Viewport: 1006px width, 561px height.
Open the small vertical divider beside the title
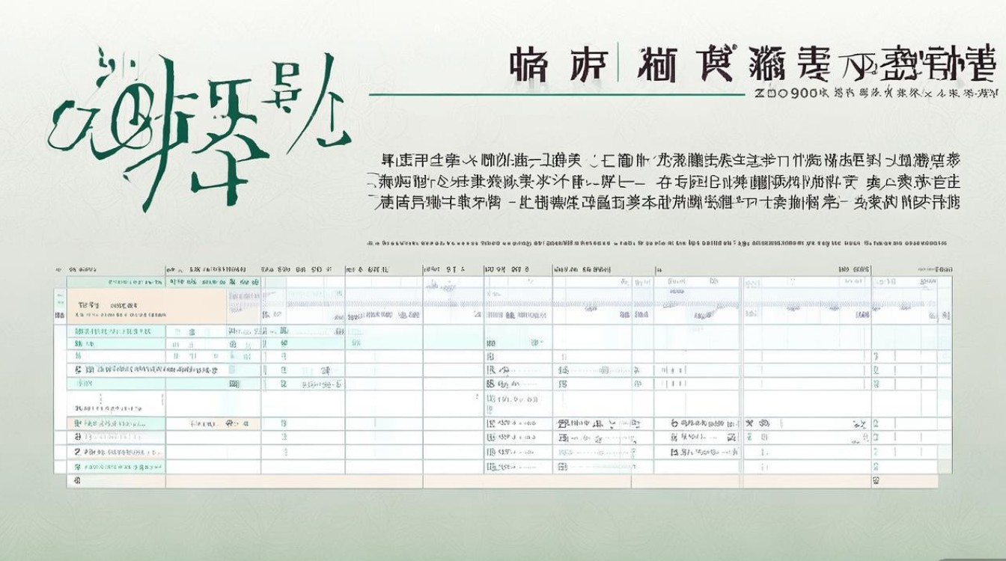619,60
